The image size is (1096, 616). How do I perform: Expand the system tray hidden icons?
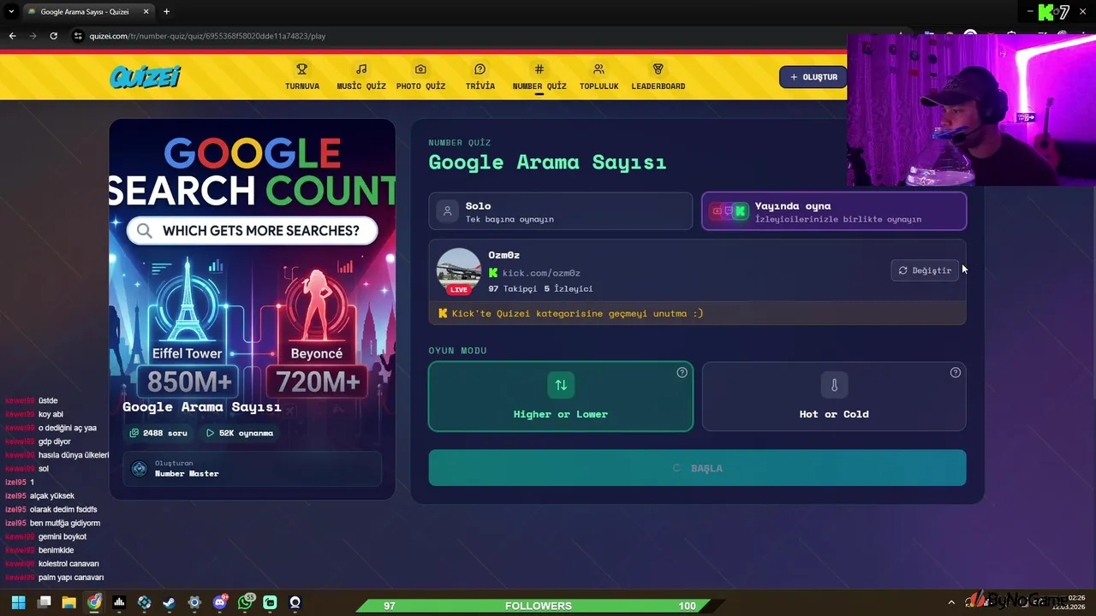(x=950, y=603)
